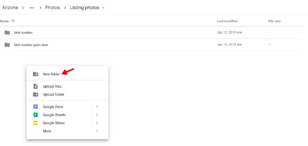The height and width of the screenshot is (146, 308).
Task: Expand the Google Docs submenu arrow
Action: 97,107
